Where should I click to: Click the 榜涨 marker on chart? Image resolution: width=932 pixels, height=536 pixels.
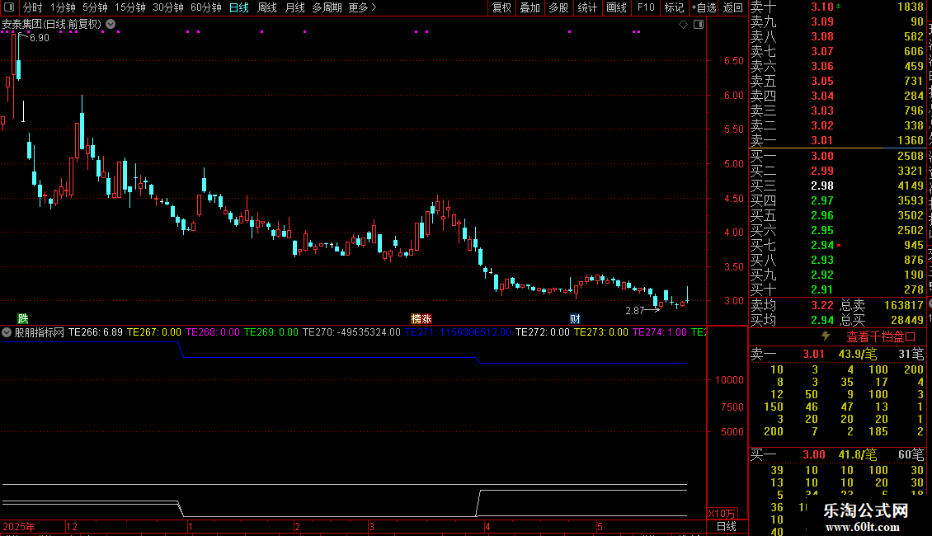coord(421,318)
